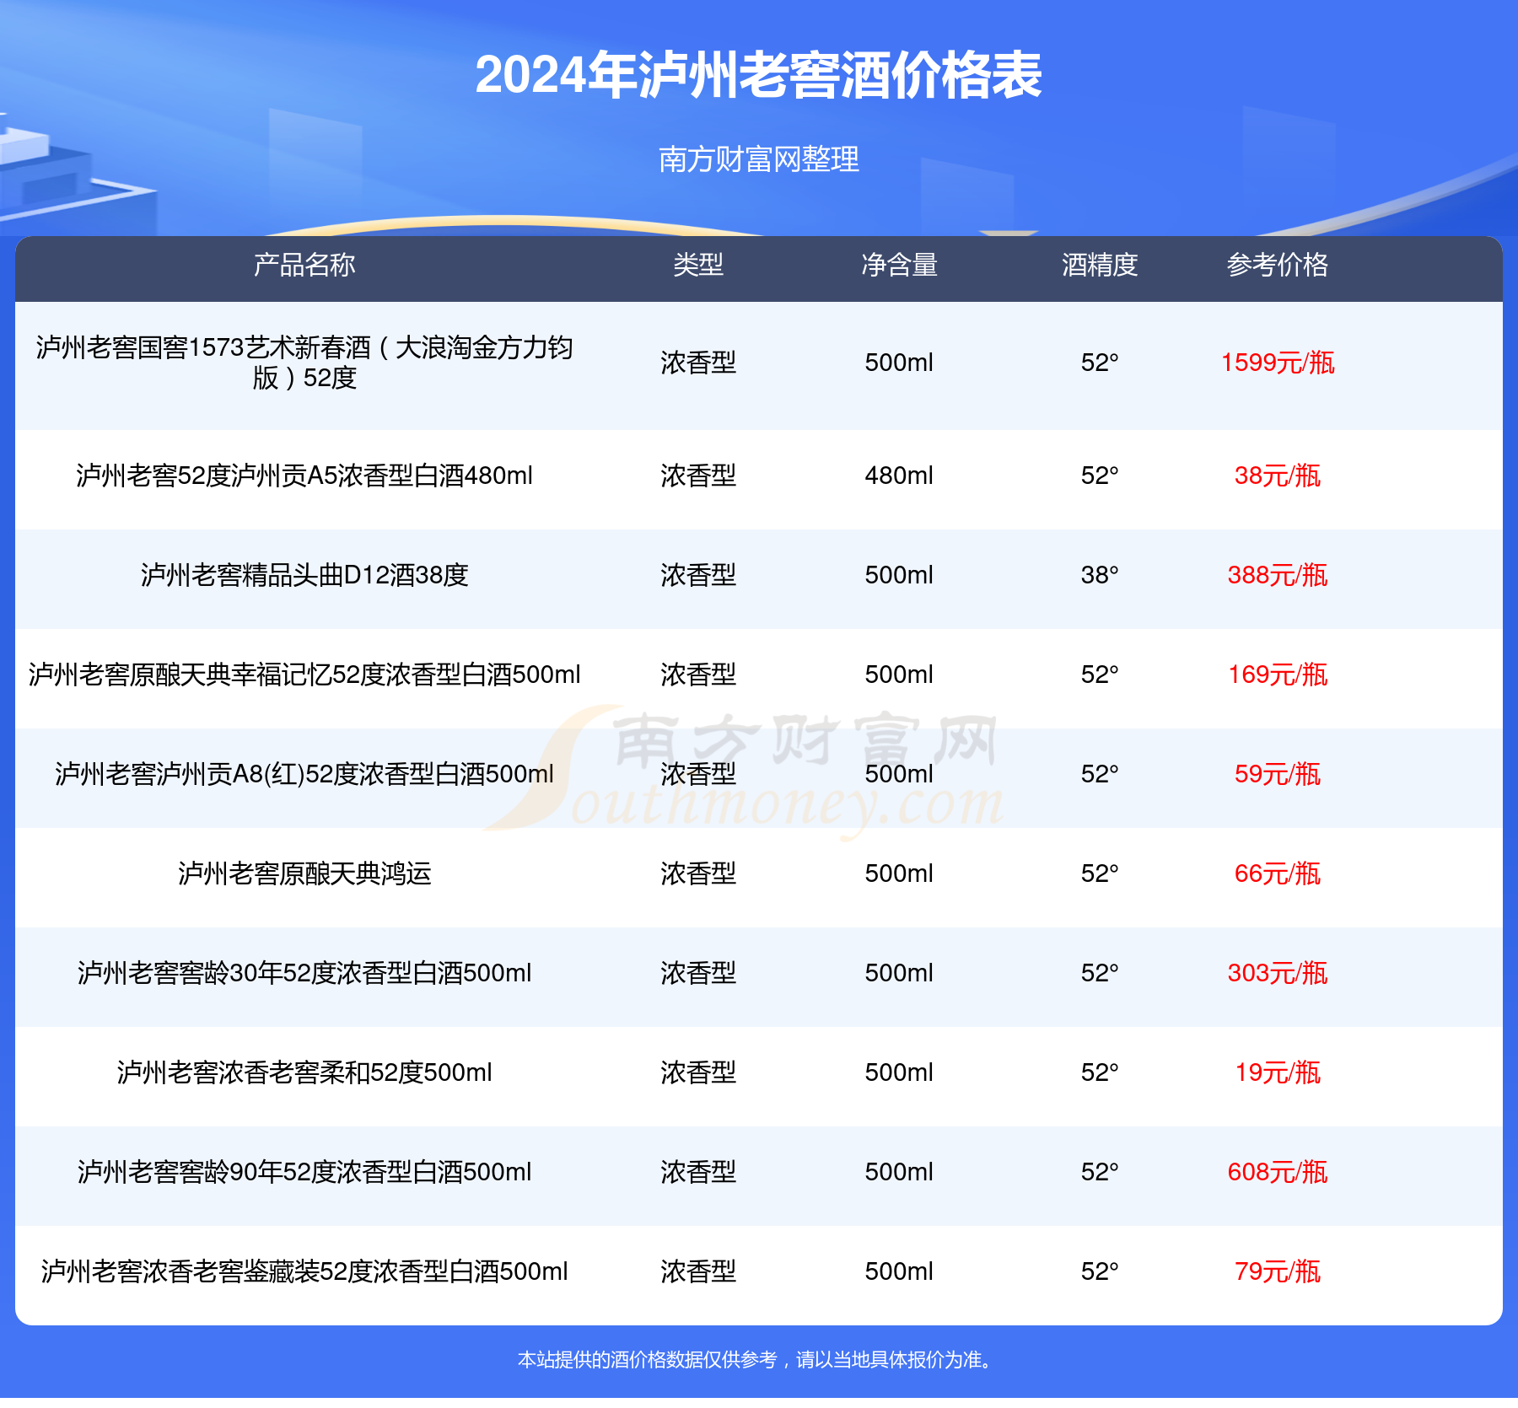This screenshot has height=1408, width=1518.
Task: Click the 303元/瓶 price
Action: point(1278,973)
